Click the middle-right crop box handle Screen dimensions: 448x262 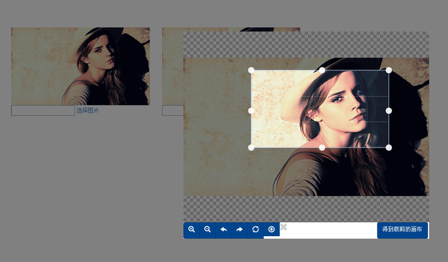pos(389,111)
